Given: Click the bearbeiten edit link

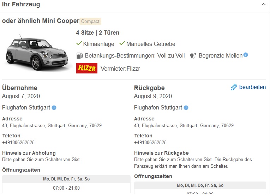Looking at the screenshot, I should [x=252, y=87].
